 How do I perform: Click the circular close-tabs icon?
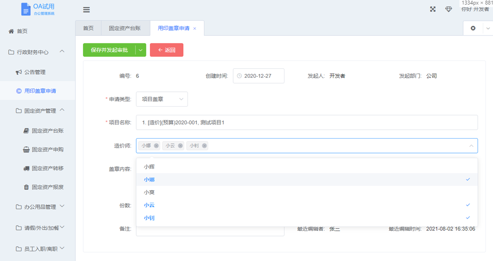pyautogui.click(x=473, y=28)
